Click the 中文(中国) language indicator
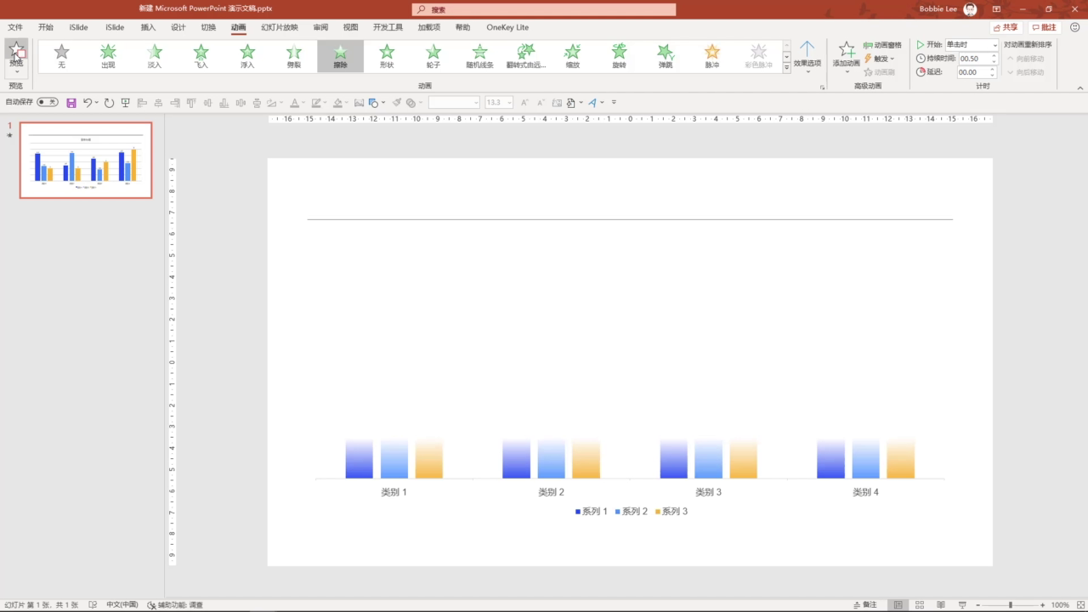 coord(122,604)
